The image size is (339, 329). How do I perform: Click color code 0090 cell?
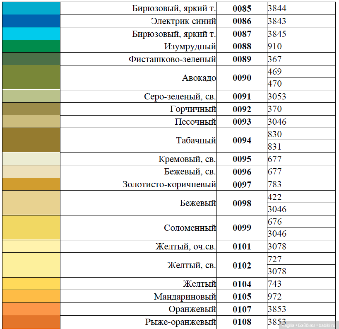242,77
